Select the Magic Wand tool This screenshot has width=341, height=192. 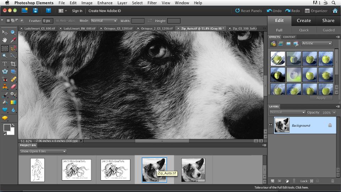(5, 56)
